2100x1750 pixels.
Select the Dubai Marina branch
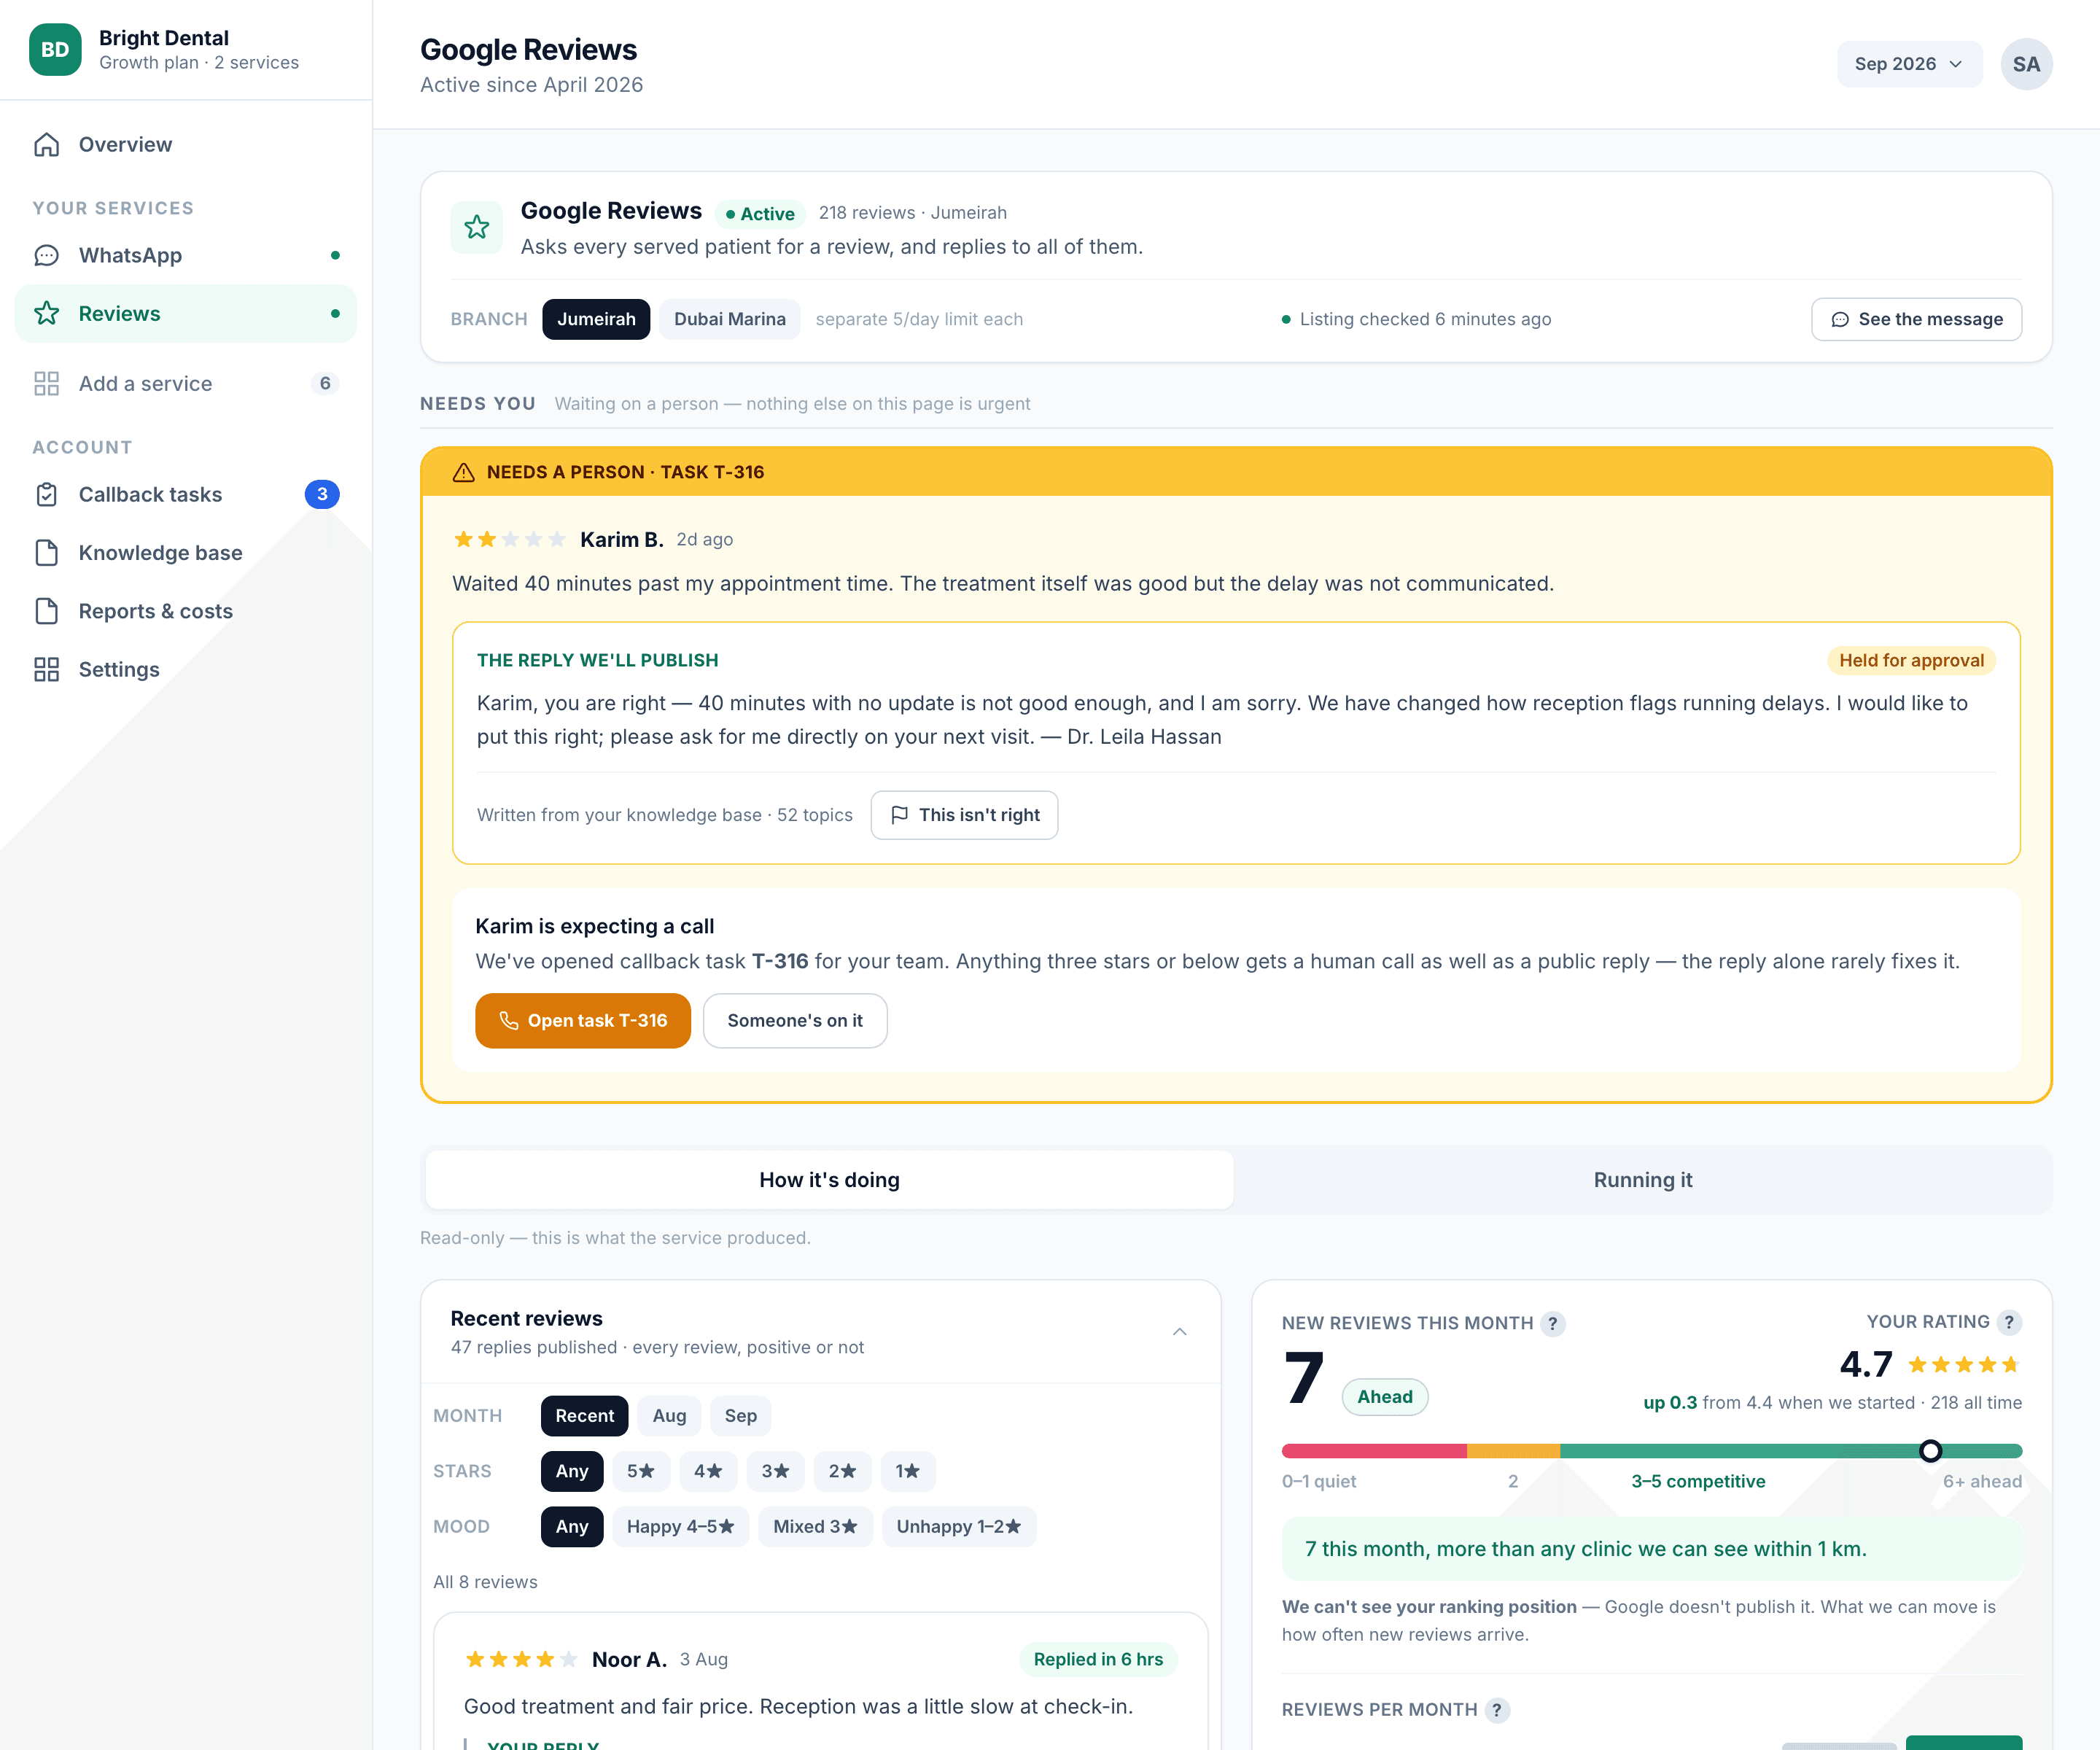(x=730, y=320)
